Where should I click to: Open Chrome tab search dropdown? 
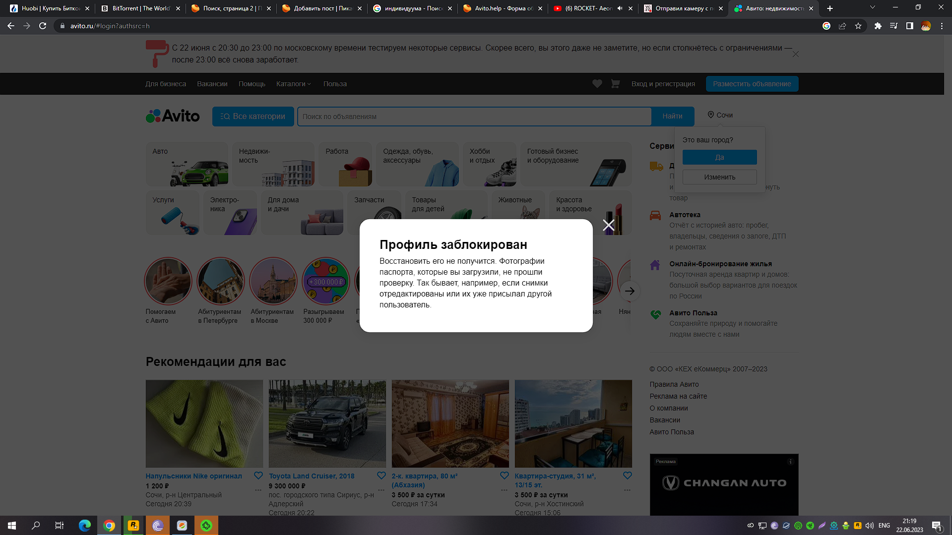coord(872,7)
